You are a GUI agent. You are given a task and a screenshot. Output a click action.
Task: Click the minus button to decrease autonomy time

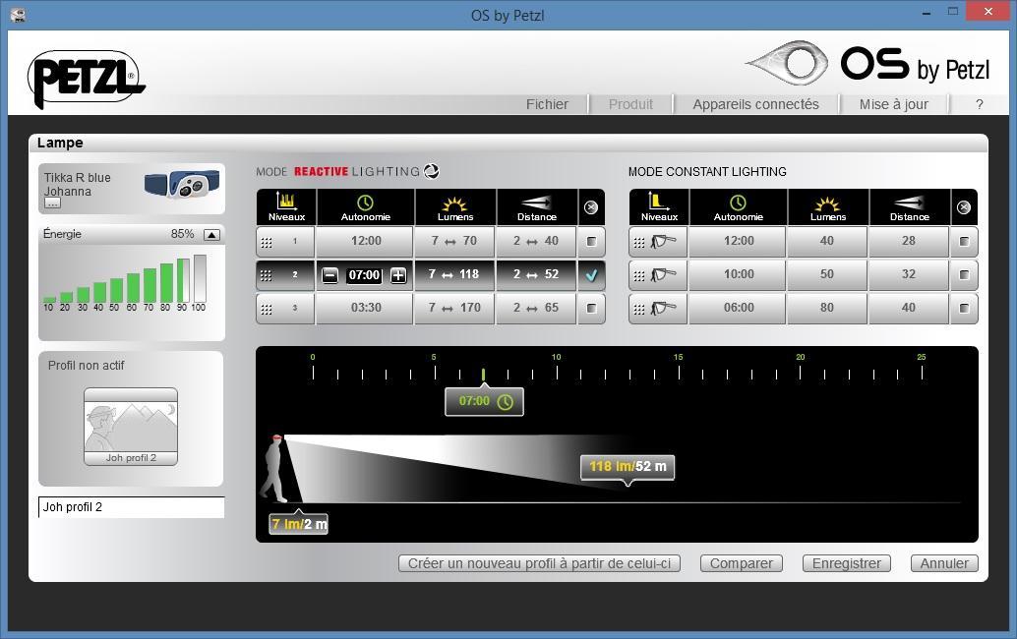coord(329,275)
